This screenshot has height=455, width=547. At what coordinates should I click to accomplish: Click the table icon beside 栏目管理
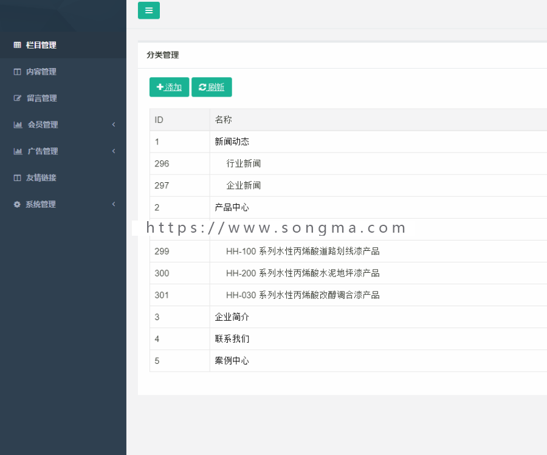pos(17,45)
